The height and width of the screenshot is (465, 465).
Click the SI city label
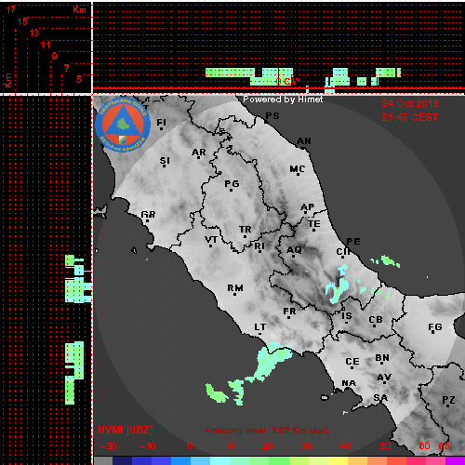(x=165, y=161)
